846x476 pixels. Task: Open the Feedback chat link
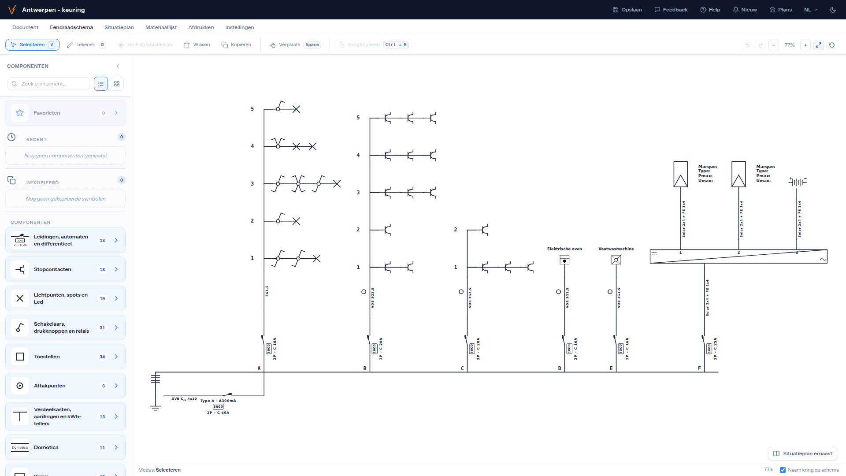point(671,10)
